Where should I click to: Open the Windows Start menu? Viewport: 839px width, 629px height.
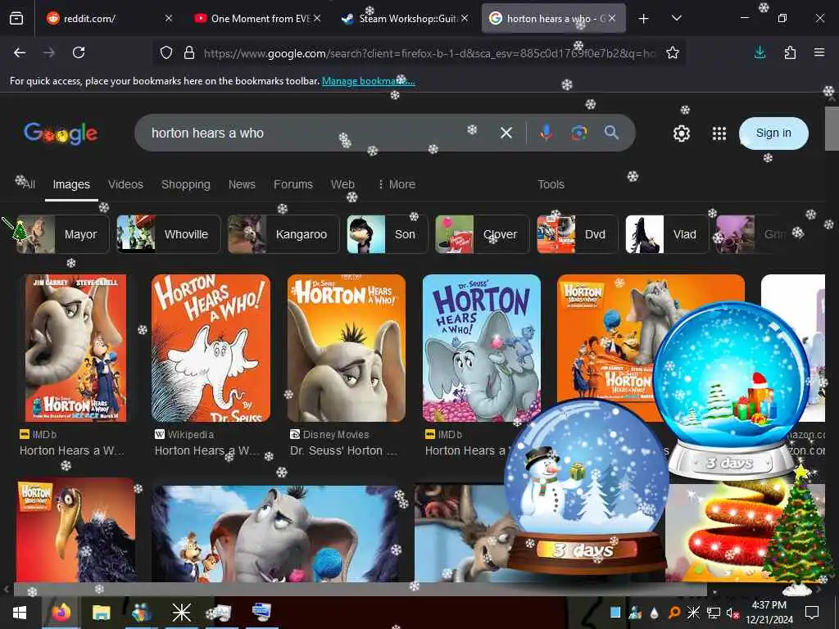click(x=20, y=613)
